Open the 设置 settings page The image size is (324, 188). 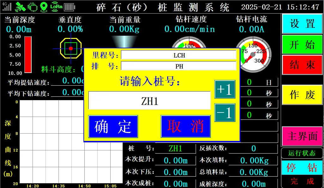coord(302,24)
